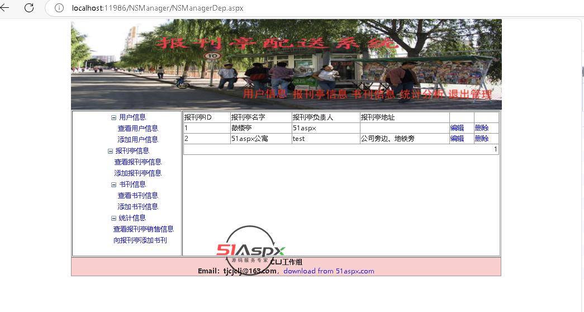
Task: Open 查看报刊亭销售信息 in sidebar
Action: [144, 229]
